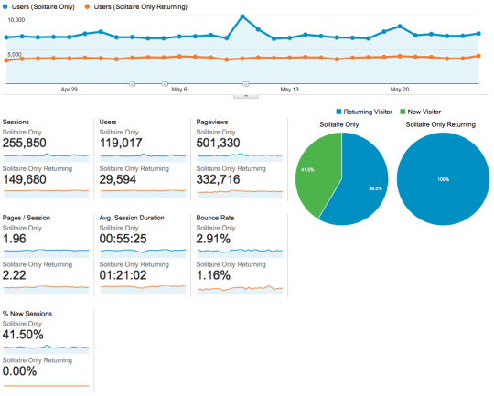Viewport: 494px width, 396px height.
Task: Open the Pageviews Solitaire Only sparkline
Action: point(240,157)
